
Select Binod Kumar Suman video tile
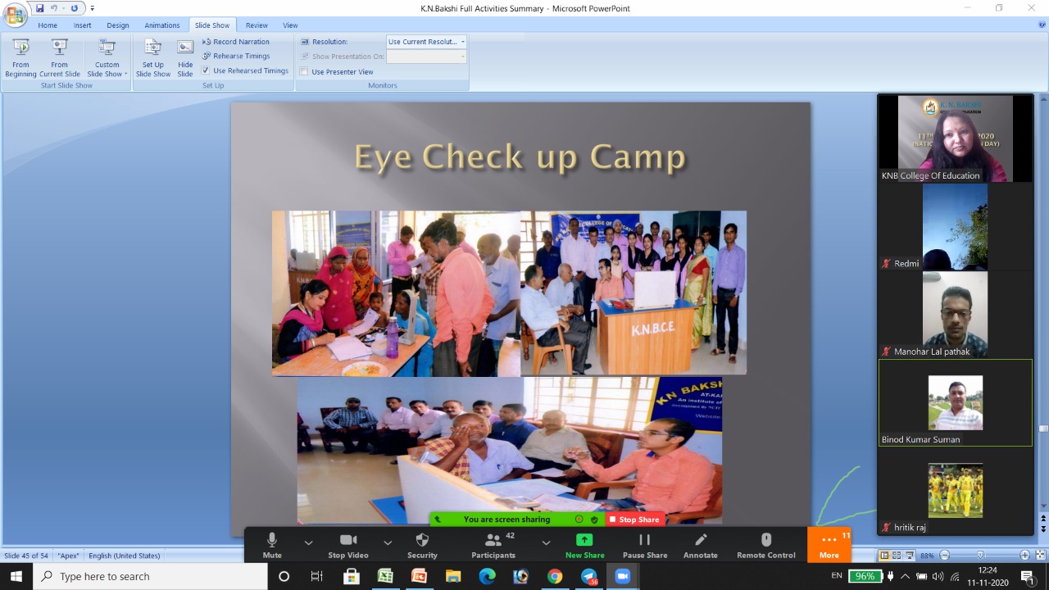click(x=956, y=402)
